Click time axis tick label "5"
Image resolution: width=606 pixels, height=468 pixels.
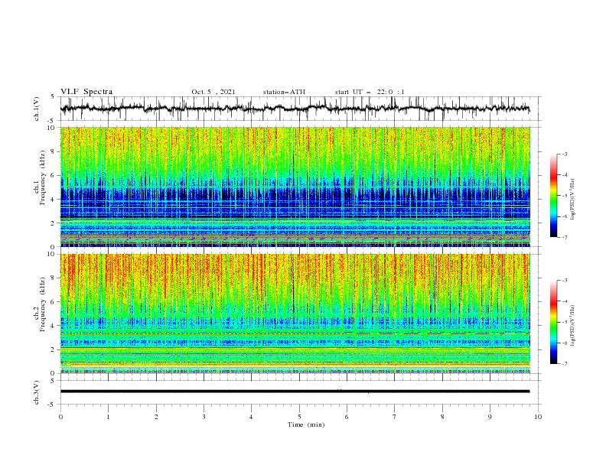[x=299, y=417]
